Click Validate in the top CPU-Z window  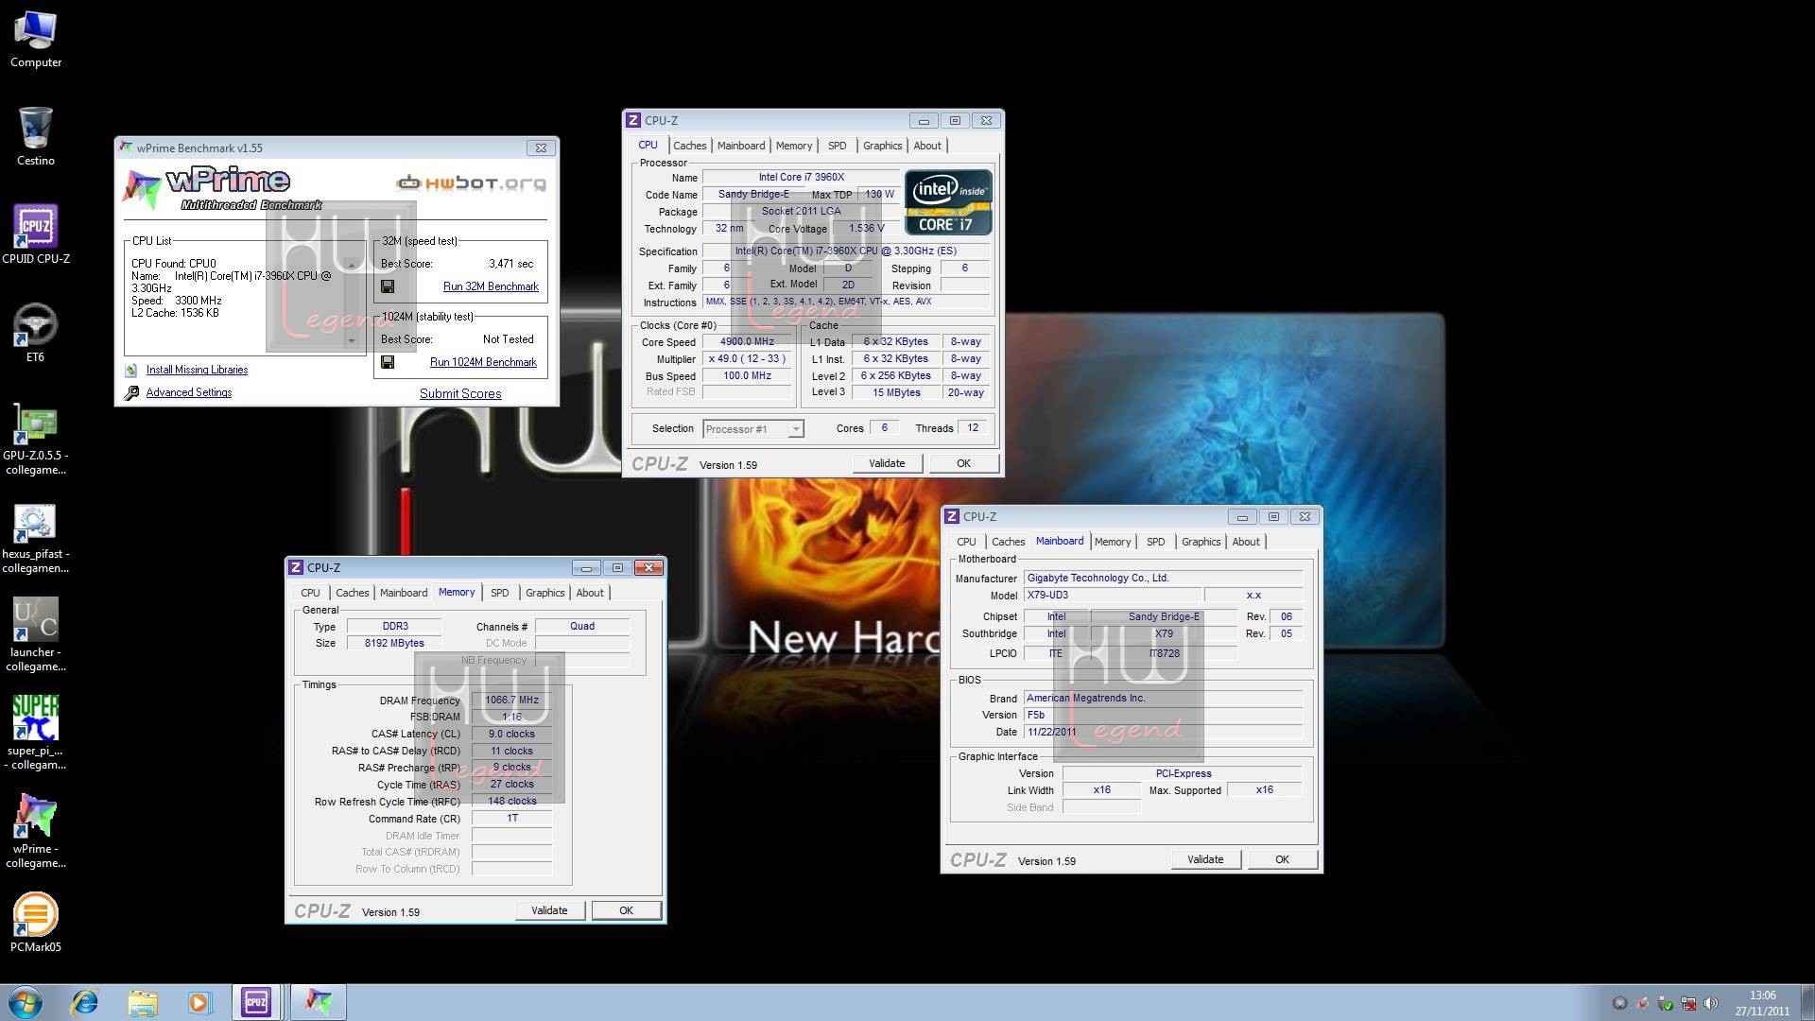[x=887, y=463]
